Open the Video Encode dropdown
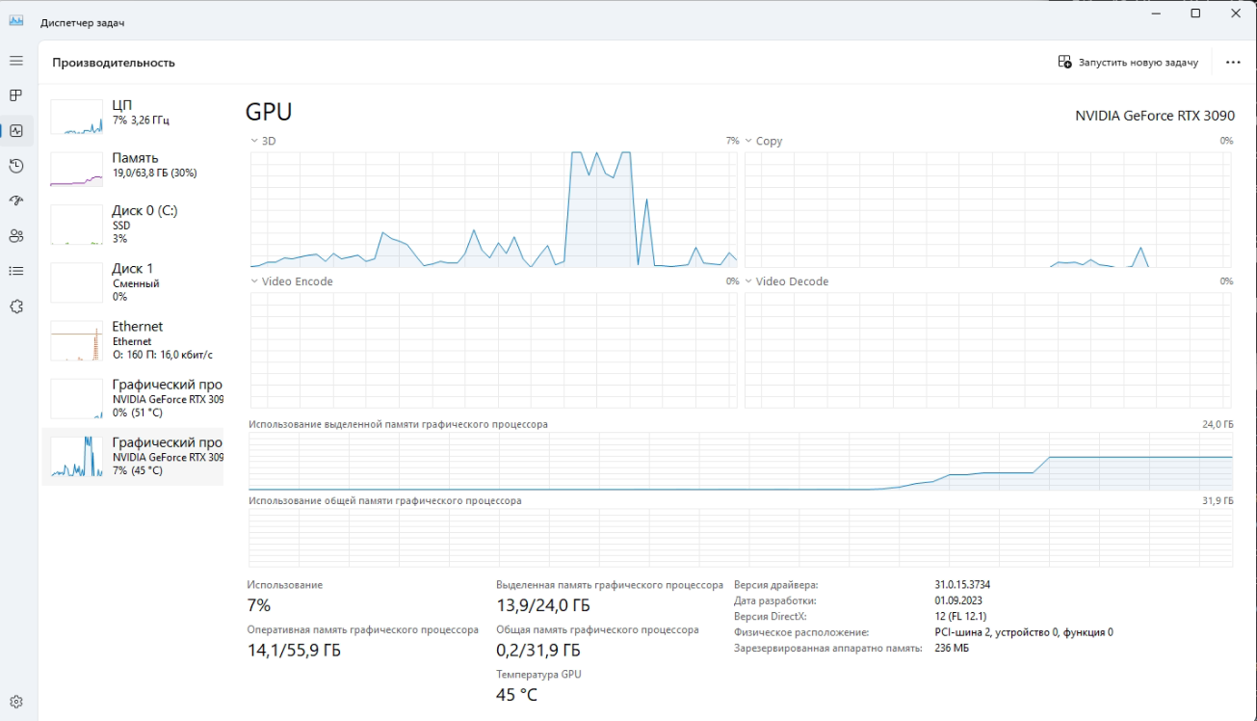This screenshot has height=721, width=1257. (254, 281)
